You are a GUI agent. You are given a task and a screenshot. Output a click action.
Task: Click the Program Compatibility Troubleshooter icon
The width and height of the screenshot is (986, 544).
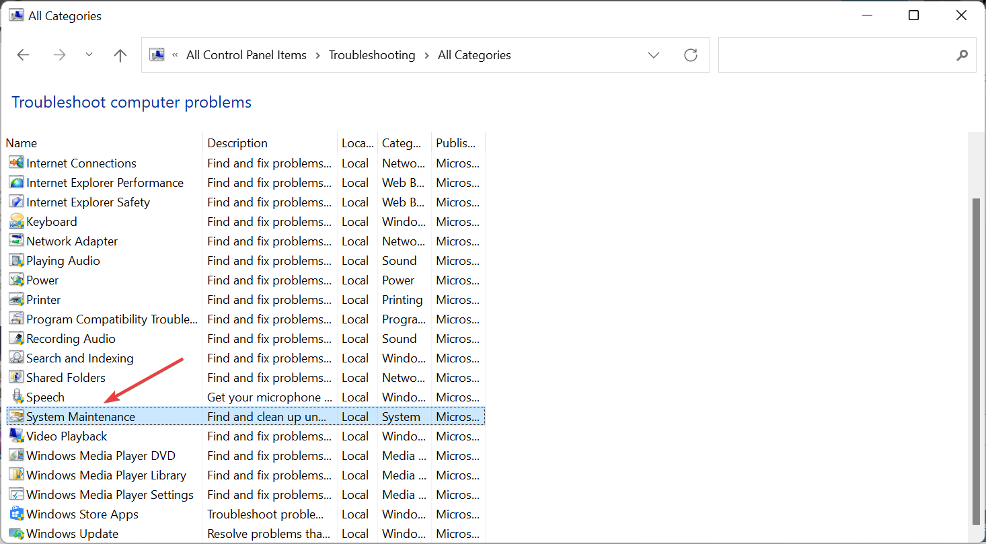point(16,319)
